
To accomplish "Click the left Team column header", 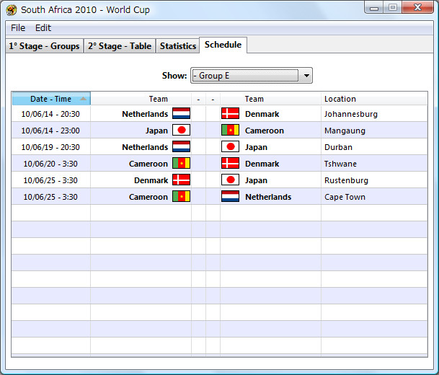I will coord(141,99).
